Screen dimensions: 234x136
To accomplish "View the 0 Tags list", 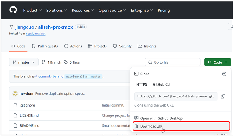I will (x=72, y=62).
